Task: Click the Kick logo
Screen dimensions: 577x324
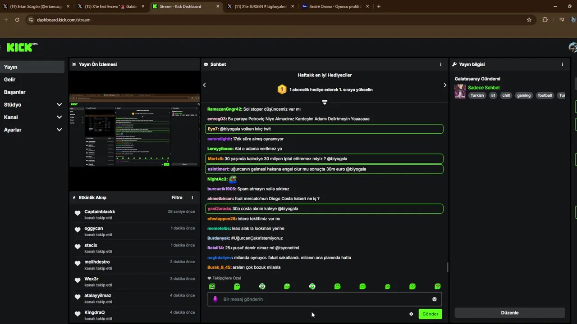Action: pos(22,47)
